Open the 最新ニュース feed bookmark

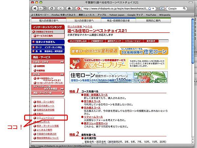(86, 15)
